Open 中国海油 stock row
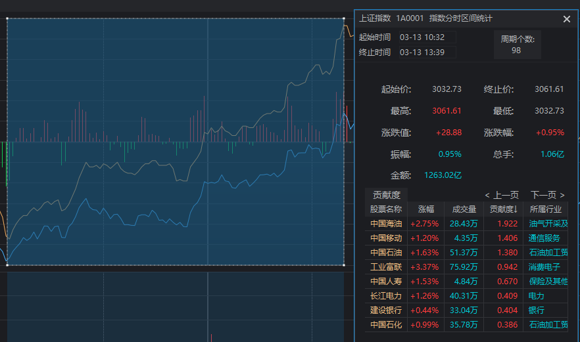This screenshot has height=342, width=580. pyautogui.click(x=385, y=223)
